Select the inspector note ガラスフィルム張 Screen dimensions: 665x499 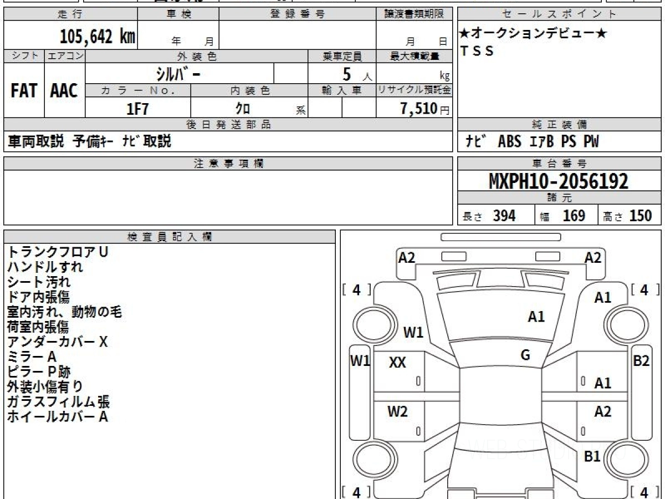coord(58,401)
